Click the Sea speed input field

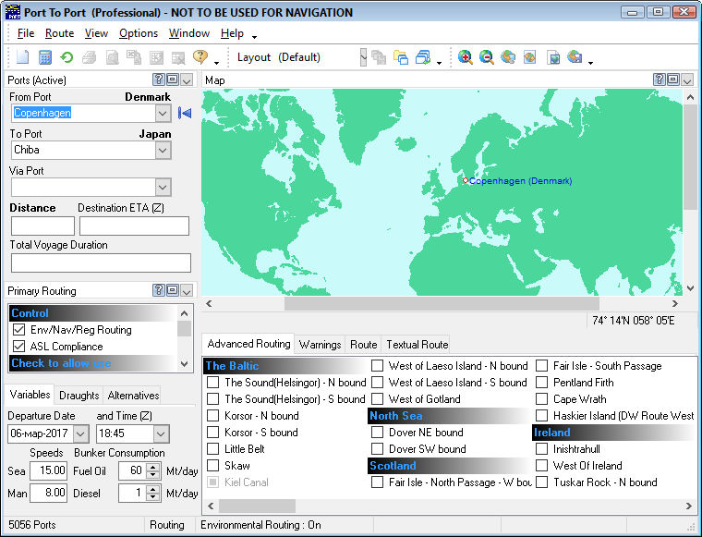point(48,471)
